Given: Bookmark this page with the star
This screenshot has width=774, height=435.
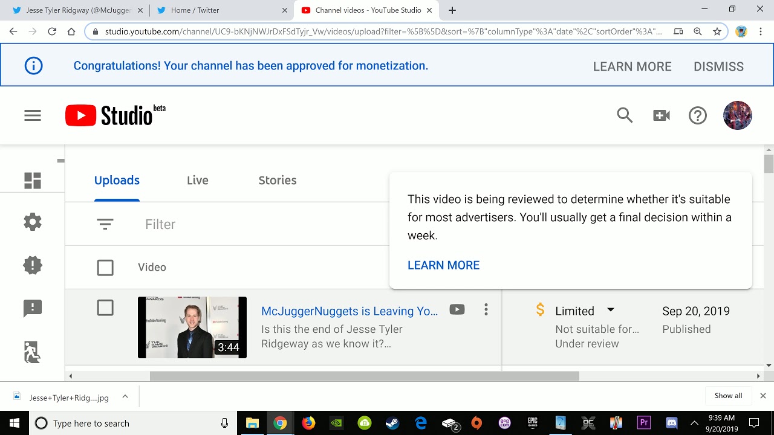Looking at the screenshot, I should click(717, 31).
